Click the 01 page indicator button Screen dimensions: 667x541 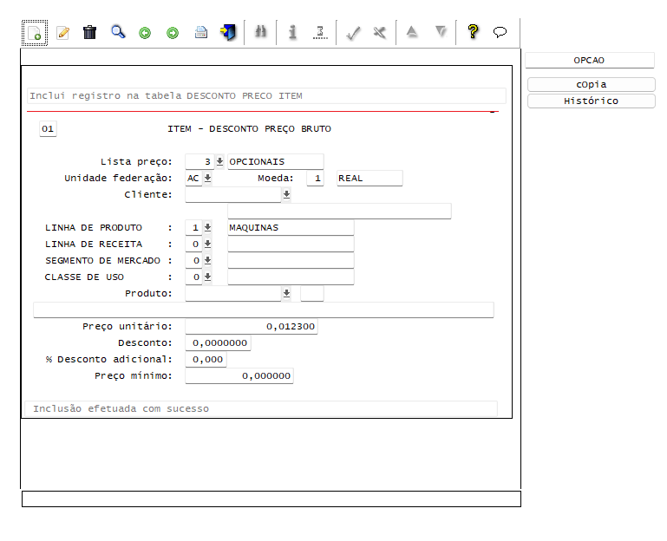[48, 129]
